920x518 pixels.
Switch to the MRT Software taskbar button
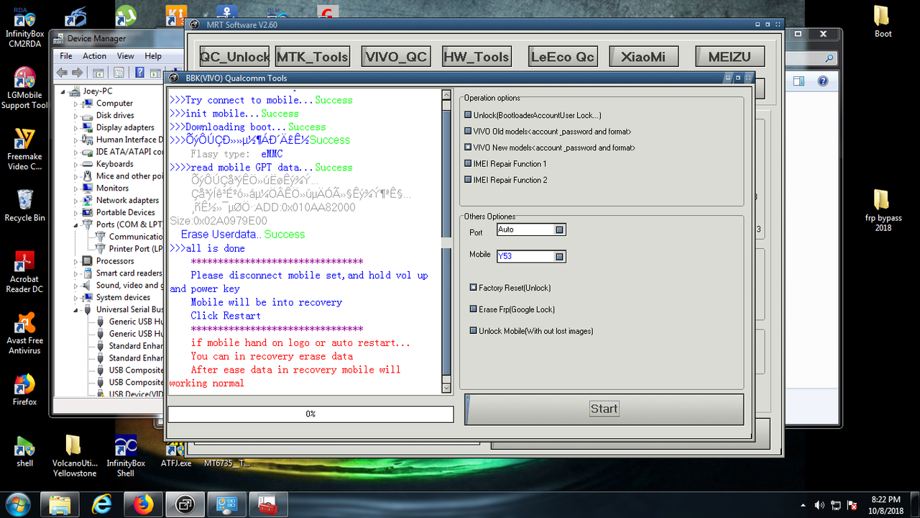pyautogui.click(x=185, y=504)
